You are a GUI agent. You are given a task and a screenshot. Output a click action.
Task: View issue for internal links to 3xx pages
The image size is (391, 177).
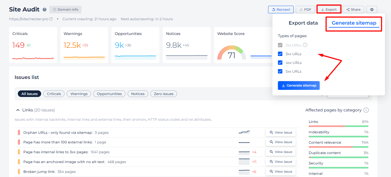coord(281,152)
